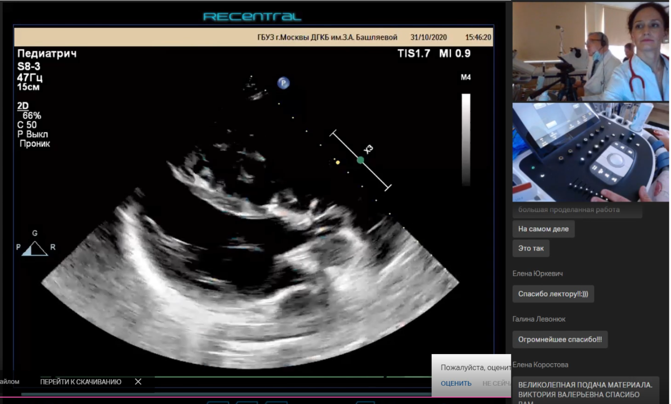Image resolution: width=671 pixels, height=404 pixels.
Task: Click the 'Это так' chat message
Action: tap(531, 248)
